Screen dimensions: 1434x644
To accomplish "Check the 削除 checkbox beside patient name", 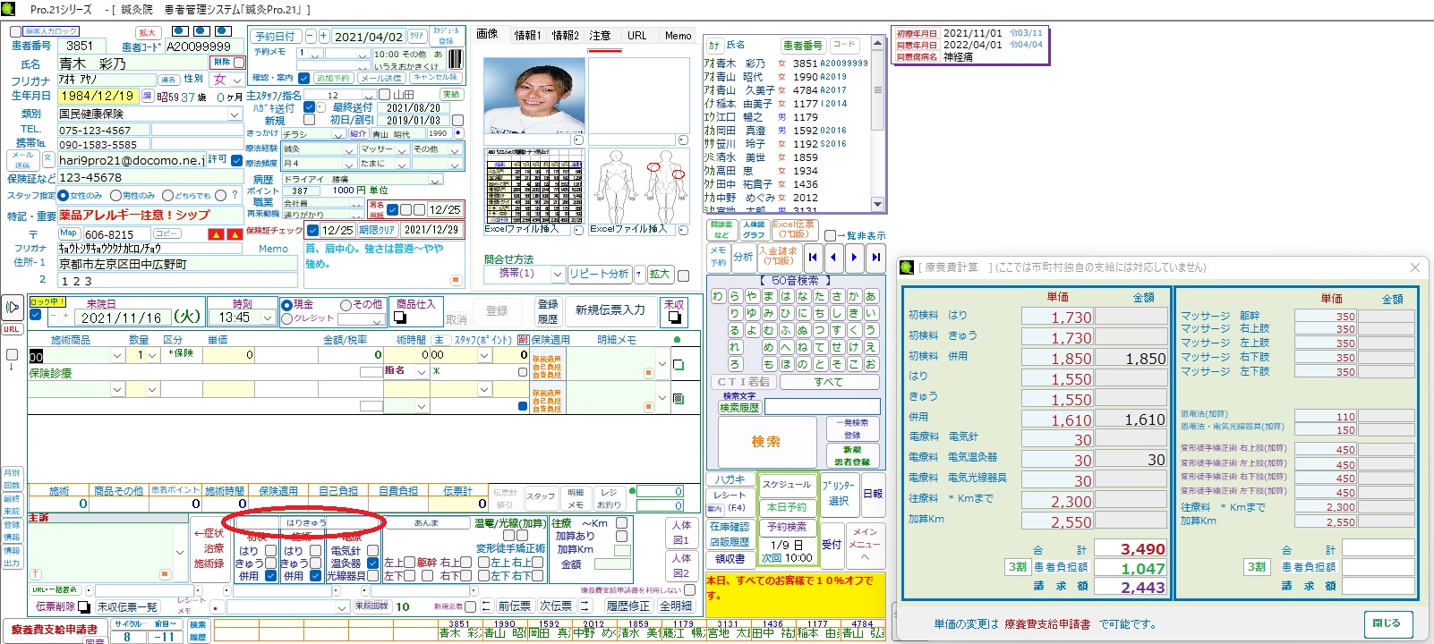I will [238, 63].
